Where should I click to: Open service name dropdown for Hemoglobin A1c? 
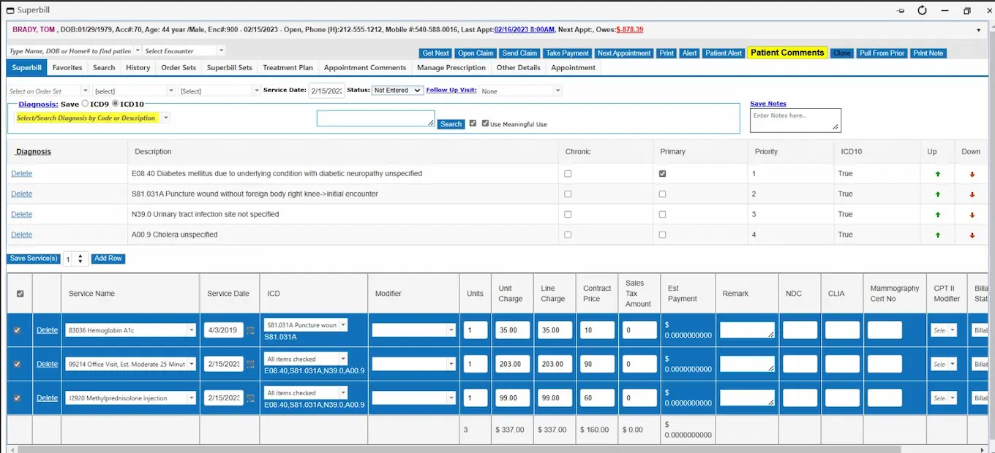coord(192,330)
